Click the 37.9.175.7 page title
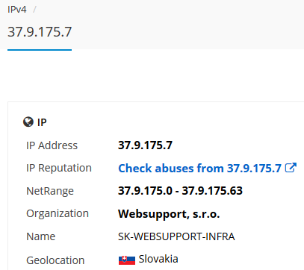The width and height of the screenshot is (304, 270). click(40, 32)
